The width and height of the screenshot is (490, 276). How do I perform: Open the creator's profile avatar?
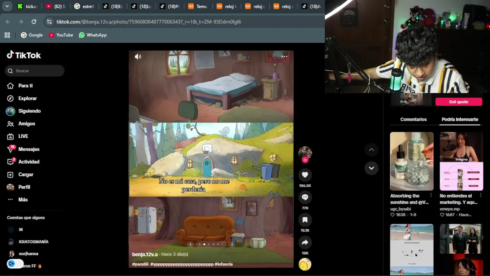pos(305,152)
